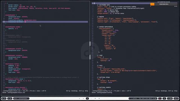
Task: Click the '#workspaces button {' selector on line 37
Action: [x=13, y=64]
